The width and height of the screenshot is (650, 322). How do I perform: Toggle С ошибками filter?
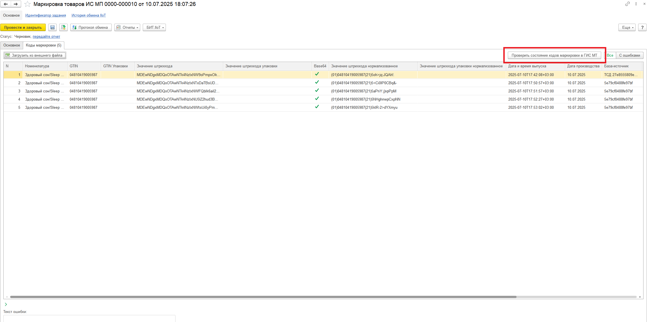629,55
